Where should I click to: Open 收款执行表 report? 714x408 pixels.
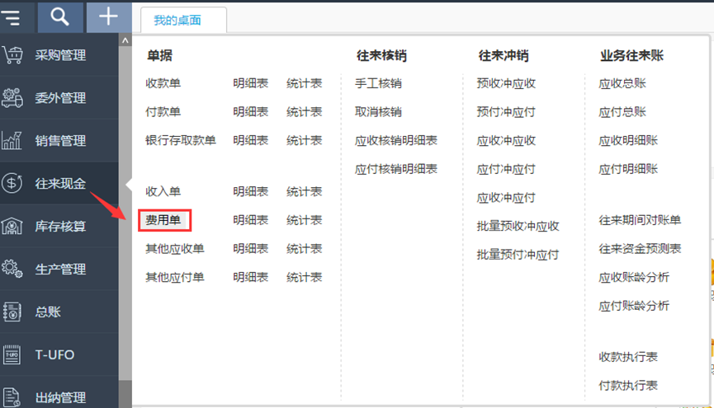coord(628,357)
